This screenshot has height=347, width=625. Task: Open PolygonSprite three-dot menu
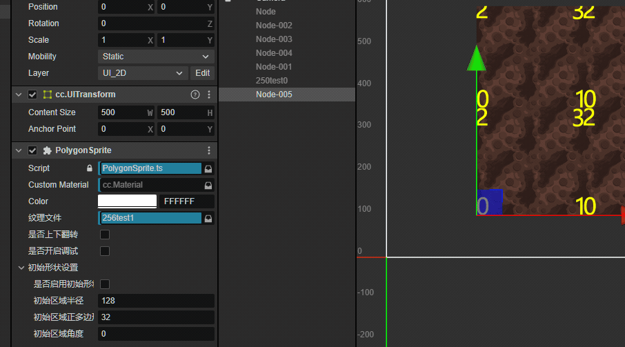pyautogui.click(x=209, y=150)
